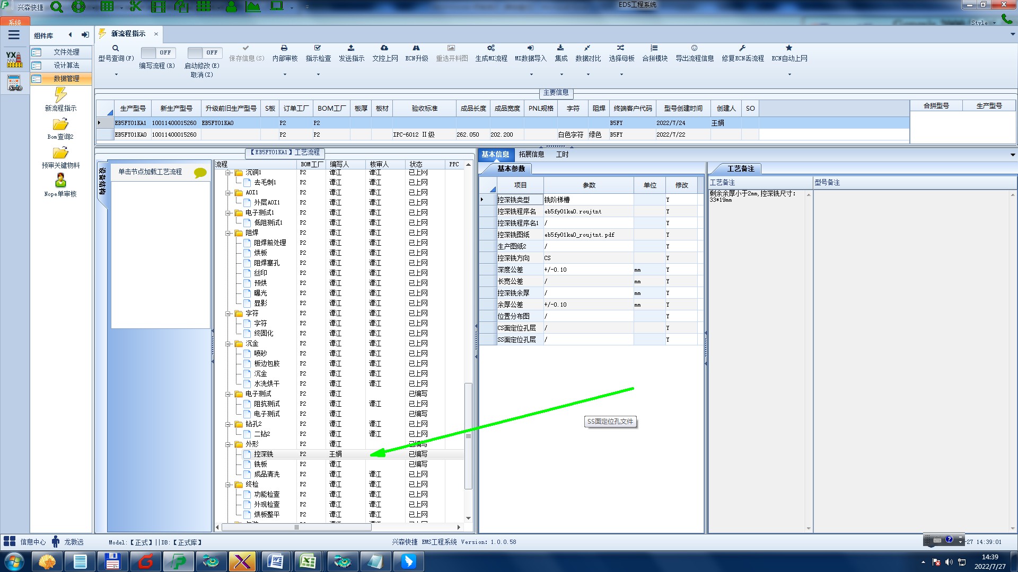Screen dimensions: 1018x572
Task: Select the 铣板 process tree node
Action: pyautogui.click(x=260, y=464)
